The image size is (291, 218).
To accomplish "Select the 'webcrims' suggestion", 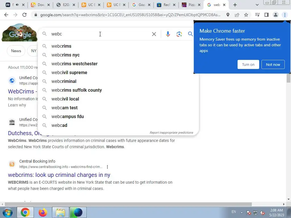I will click(118, 46).
